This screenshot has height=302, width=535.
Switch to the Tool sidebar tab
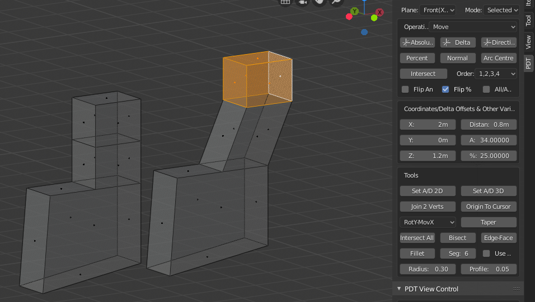(528, 20)
